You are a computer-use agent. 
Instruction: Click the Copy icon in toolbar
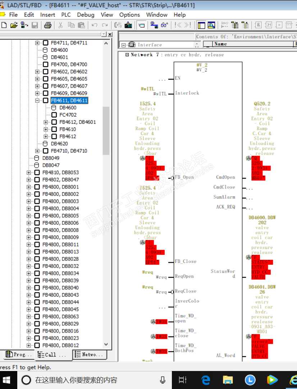(71, 25)
